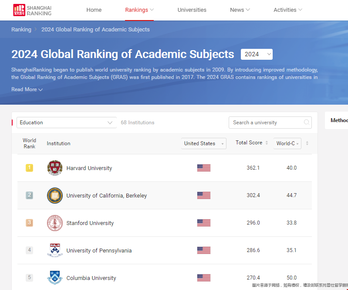Click Berkeley total score 302.4
348x290 pixels.
click(253, 195)
